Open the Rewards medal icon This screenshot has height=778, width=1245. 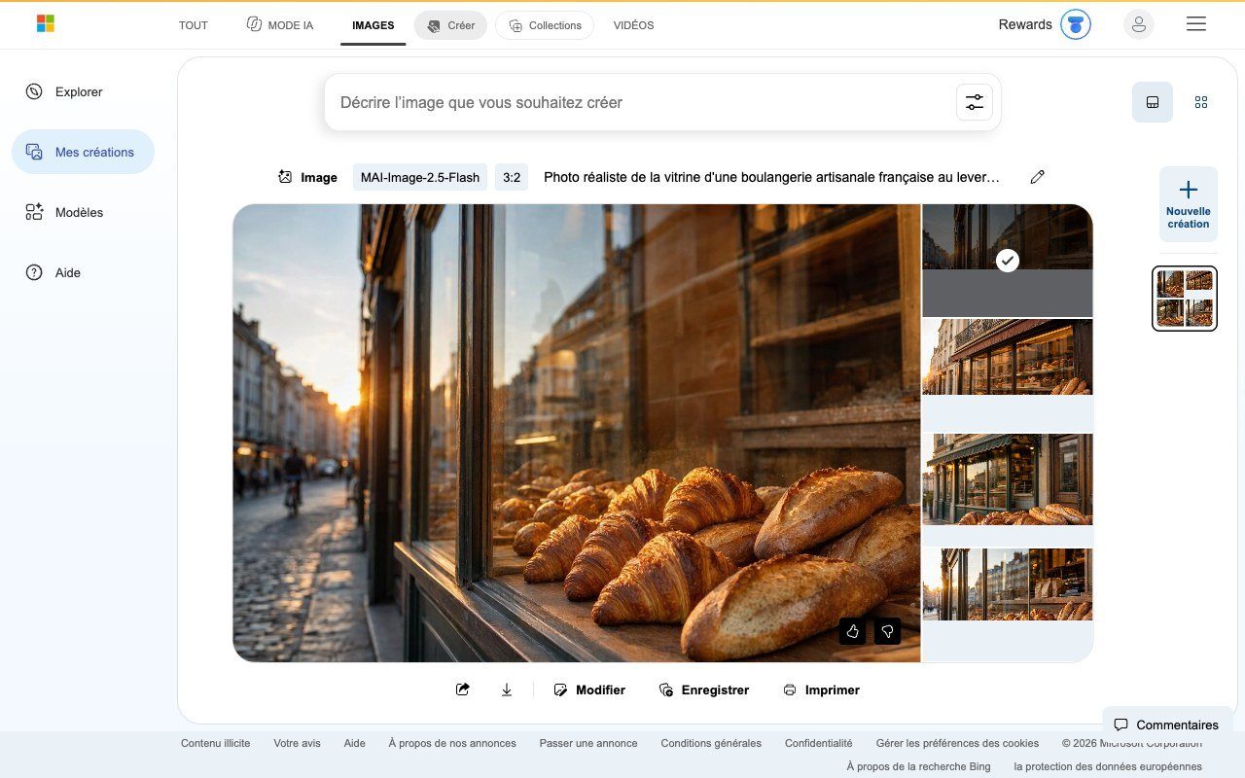coord(1075,24)
